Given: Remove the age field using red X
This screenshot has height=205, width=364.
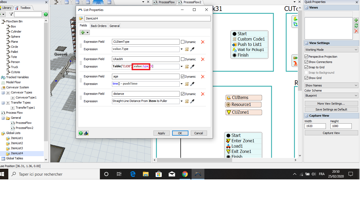Looking at the screenshot, I should 203,77.
